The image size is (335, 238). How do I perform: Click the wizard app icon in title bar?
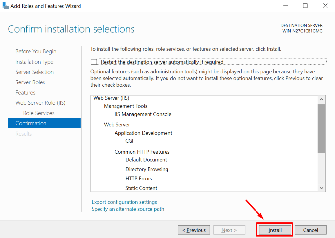click(6, 6)
